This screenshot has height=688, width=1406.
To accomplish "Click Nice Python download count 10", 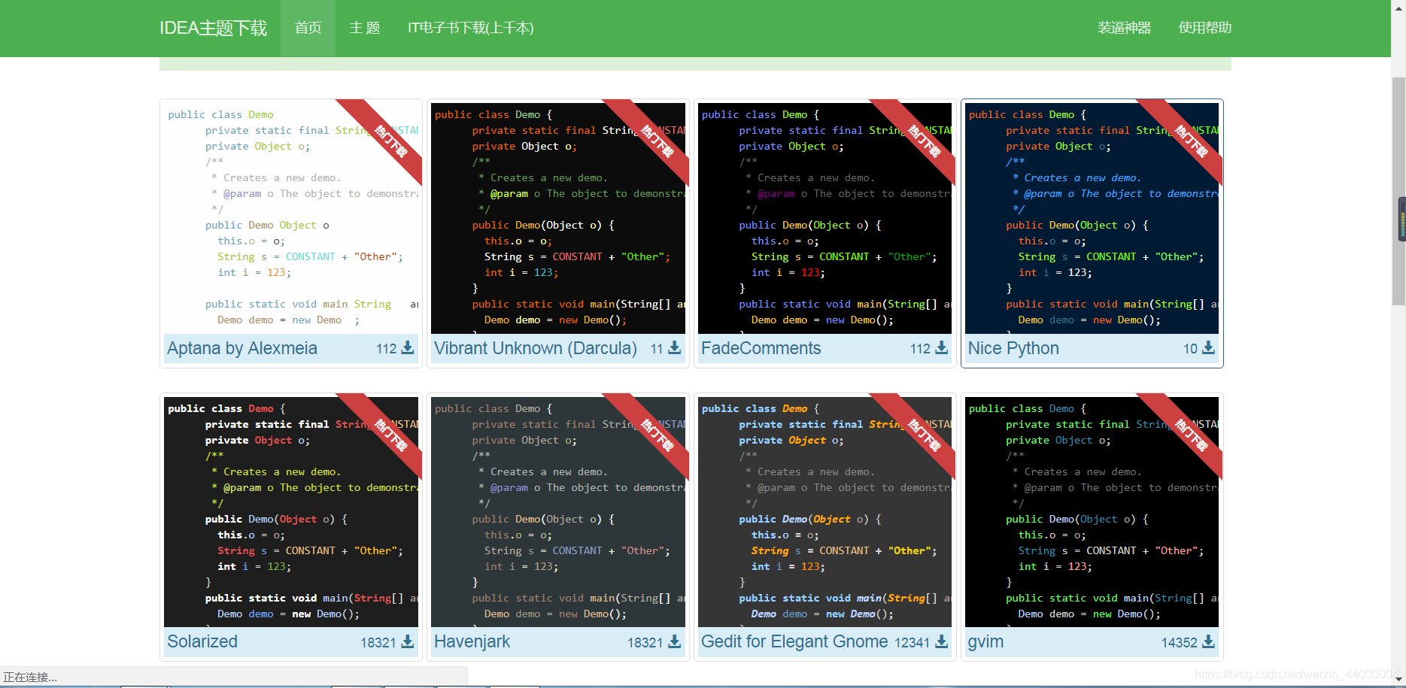I will click(x=1190, y=349).
